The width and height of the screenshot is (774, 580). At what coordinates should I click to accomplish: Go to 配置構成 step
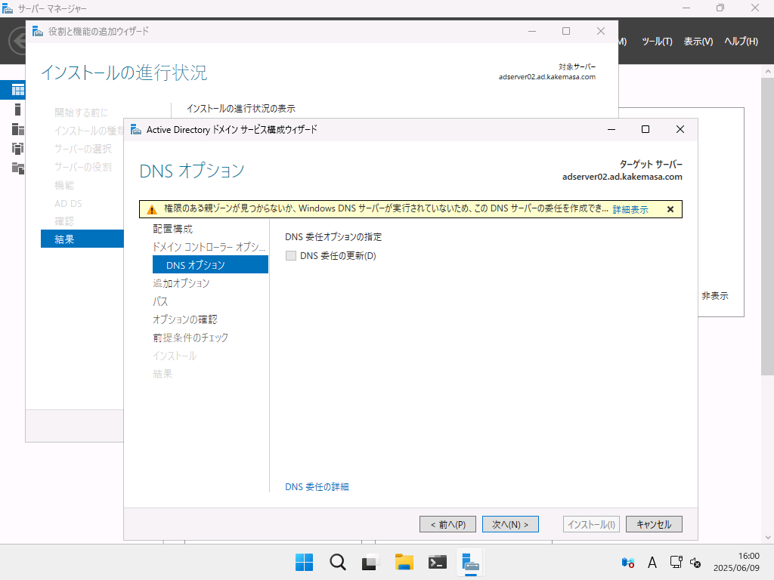tap(173, 229)
